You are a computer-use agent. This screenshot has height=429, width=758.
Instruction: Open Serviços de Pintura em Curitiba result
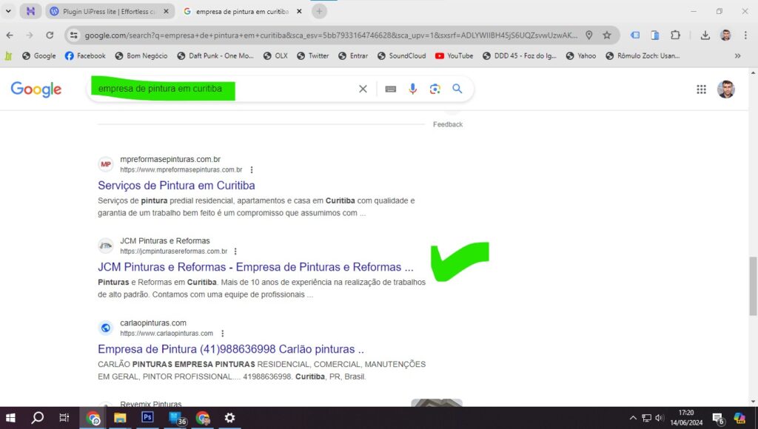click(176, 186)
